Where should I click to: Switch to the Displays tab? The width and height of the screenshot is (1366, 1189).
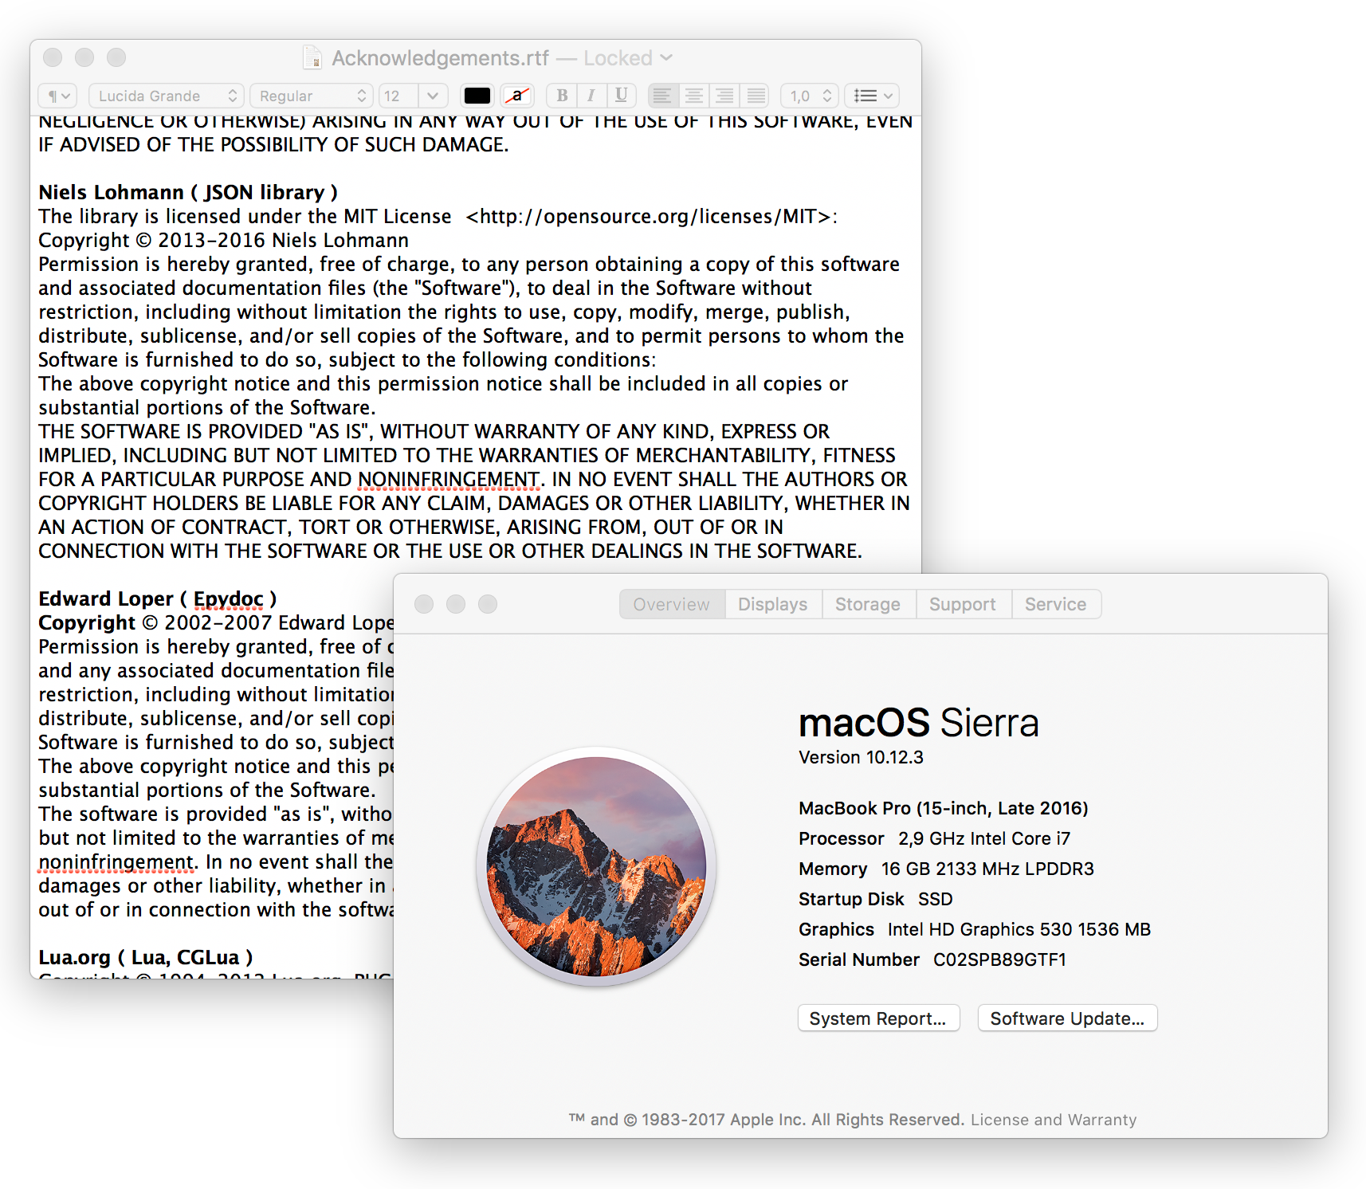[x=772, y=604]
